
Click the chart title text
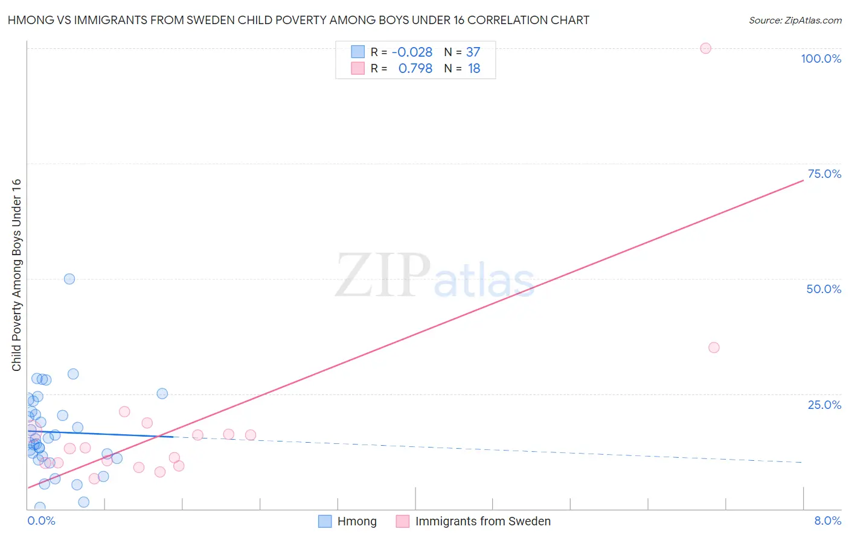pyautogui.click(x=298, y=20)
